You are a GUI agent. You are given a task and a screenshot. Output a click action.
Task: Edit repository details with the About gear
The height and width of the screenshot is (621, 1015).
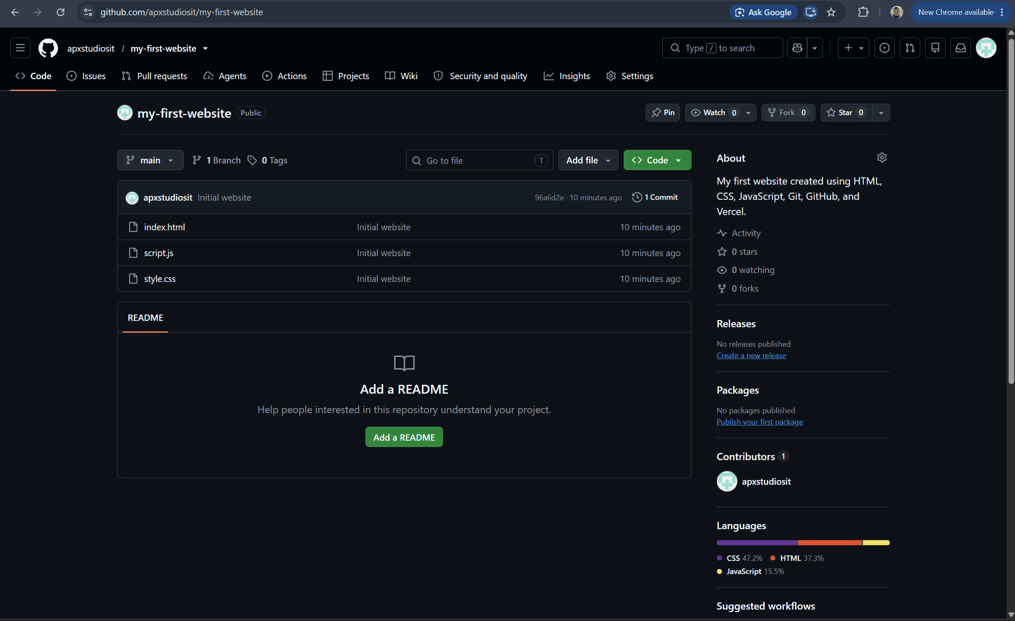coord(882,158)
